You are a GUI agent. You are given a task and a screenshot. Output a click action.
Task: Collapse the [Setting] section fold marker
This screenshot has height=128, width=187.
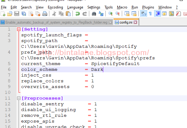point(19,29)
